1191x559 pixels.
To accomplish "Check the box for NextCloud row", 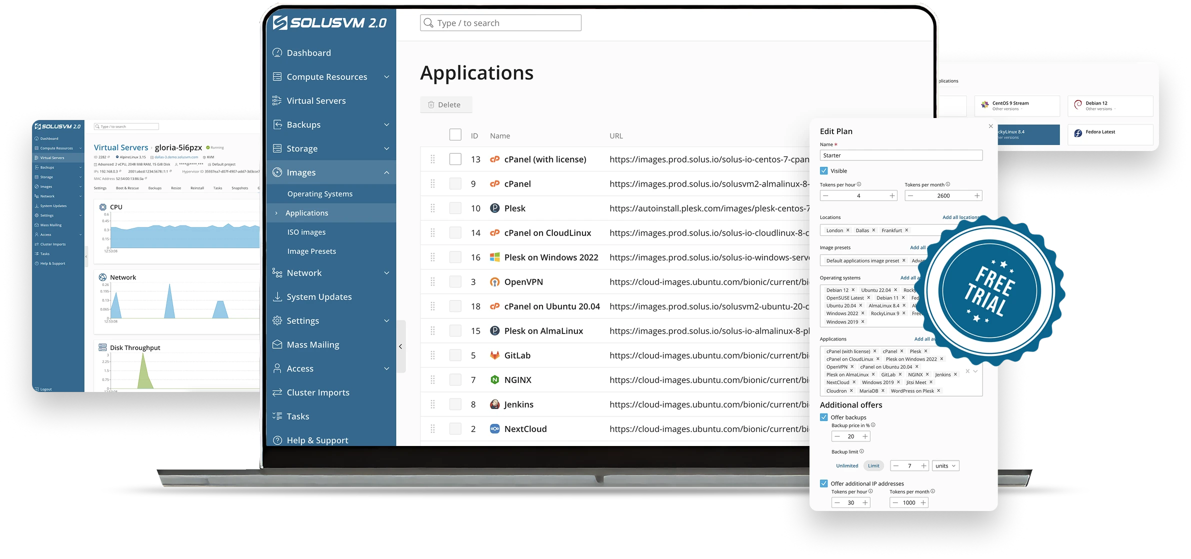I will [x=455, y=428].
